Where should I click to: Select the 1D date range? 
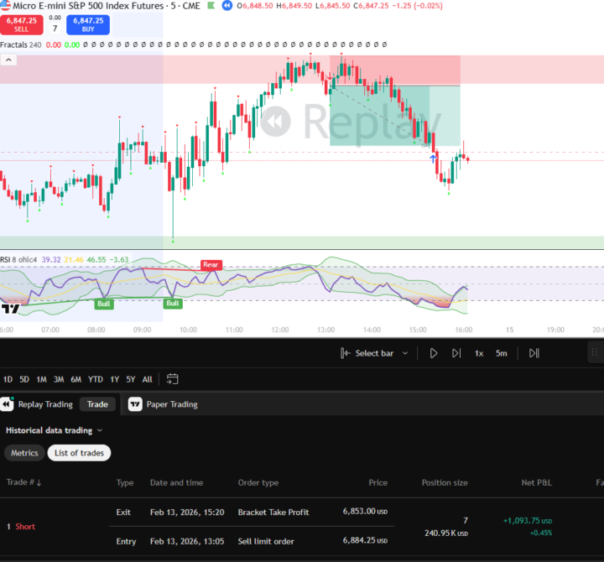(8, 379)
